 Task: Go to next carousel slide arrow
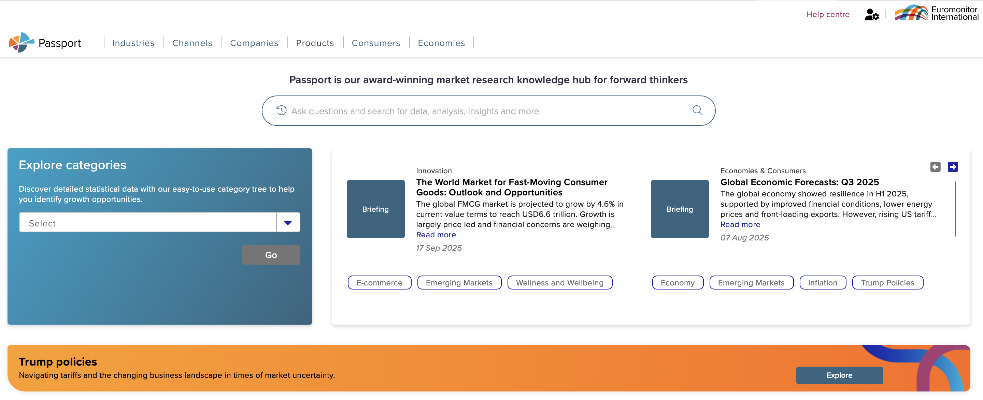click(x=953, y=167)
